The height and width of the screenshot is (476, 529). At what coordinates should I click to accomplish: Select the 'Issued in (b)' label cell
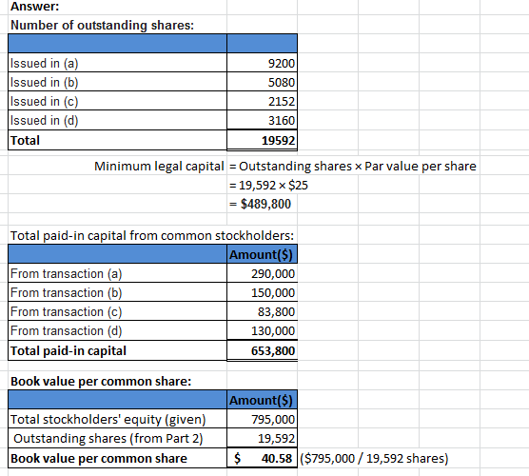click(x=117, y=82)
